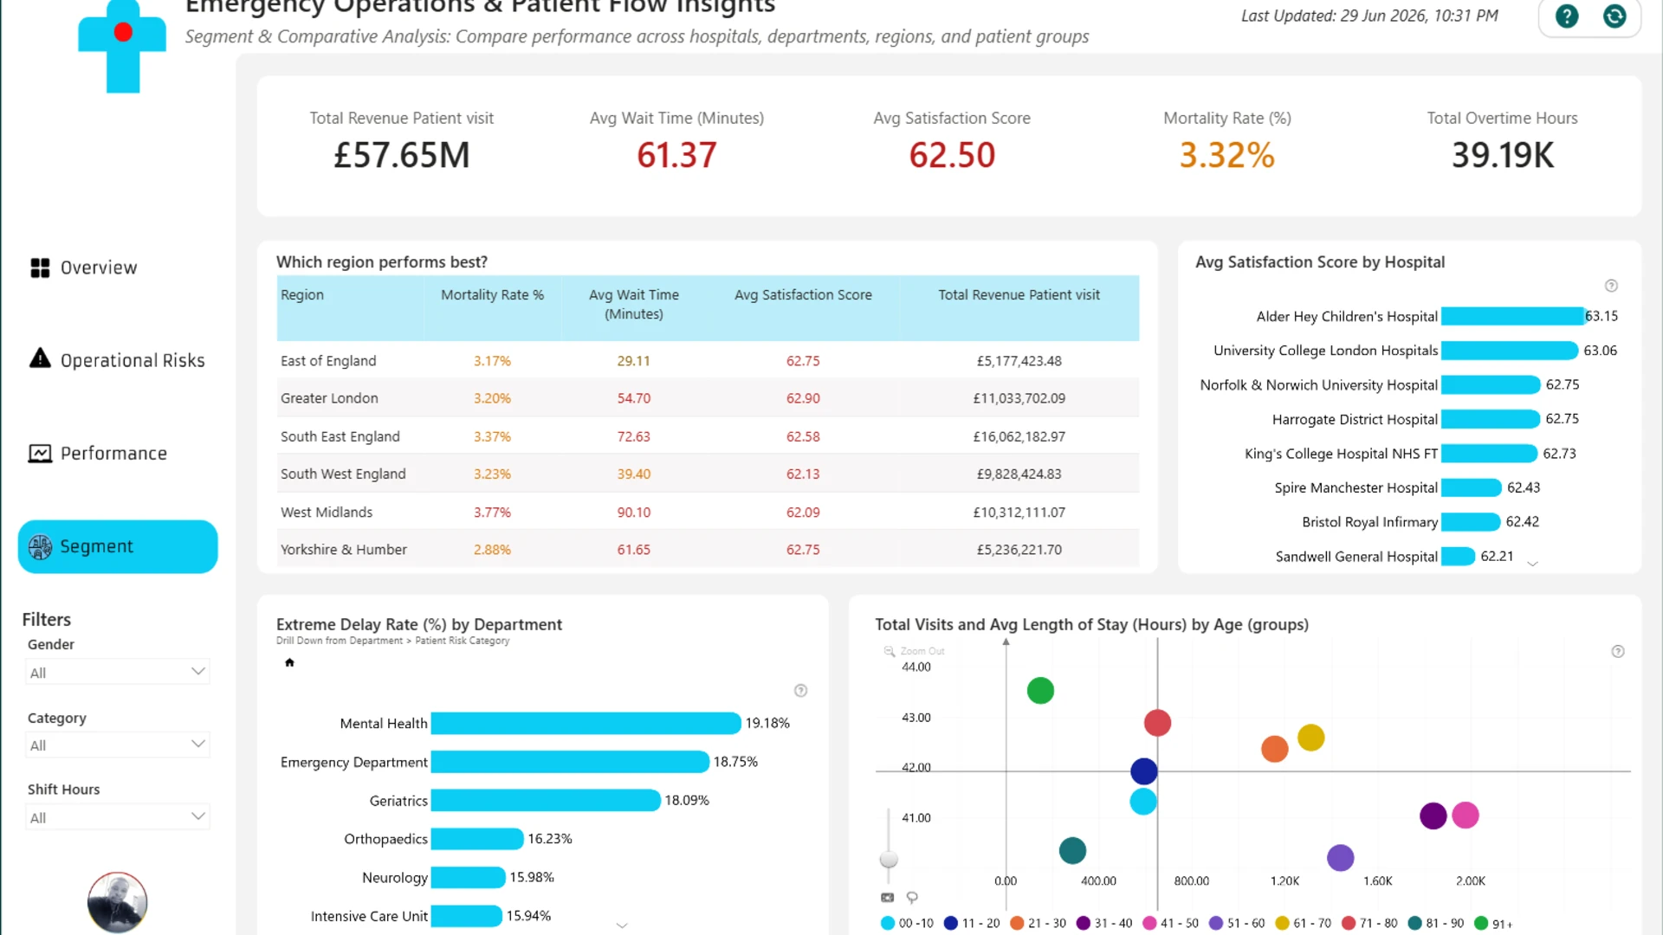The height and width of the screenshot is (935, 1663).
Task: Click the refresh icon in header
Action: point(1614,16)
